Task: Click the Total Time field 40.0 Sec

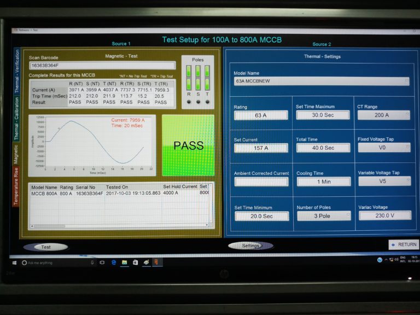Action: pyautogui.click(x=323, y=148)
